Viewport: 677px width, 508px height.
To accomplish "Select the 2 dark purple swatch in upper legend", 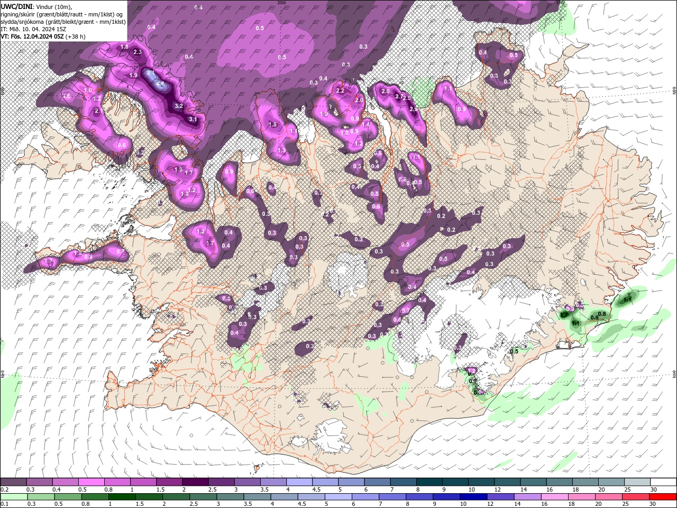I will point(195,482).
